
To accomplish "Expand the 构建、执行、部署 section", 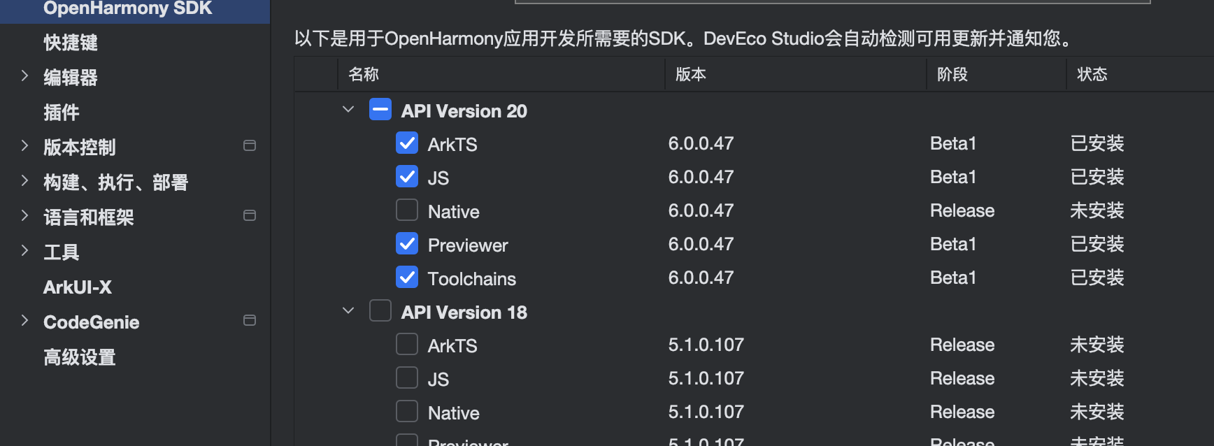I will click(x=24, y=181).
